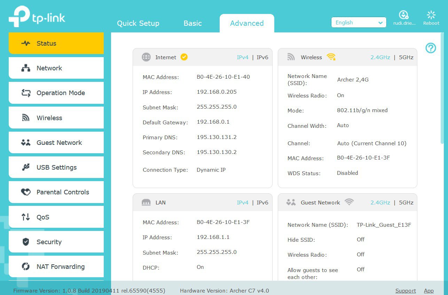This screenshot has height=295, width=448.
Task: Click the LAN IP address 192.168.1.1
Action: [x=213, y=237]
